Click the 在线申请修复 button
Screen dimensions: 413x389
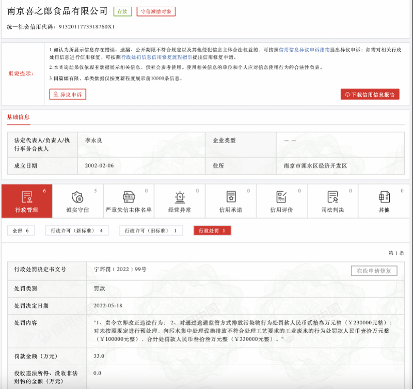[x=374, y=271]
